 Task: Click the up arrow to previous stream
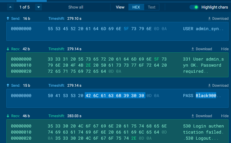10,7
